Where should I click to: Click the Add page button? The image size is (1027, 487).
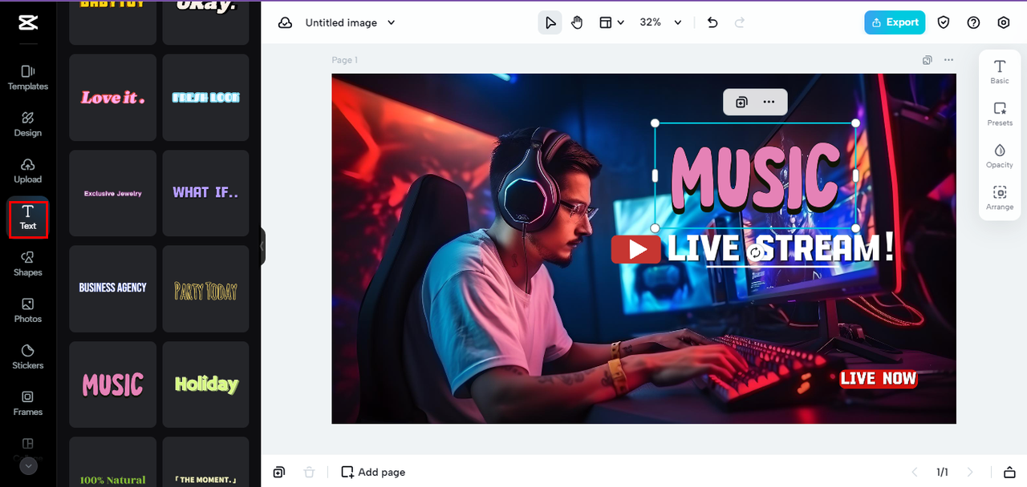point(373,472)
